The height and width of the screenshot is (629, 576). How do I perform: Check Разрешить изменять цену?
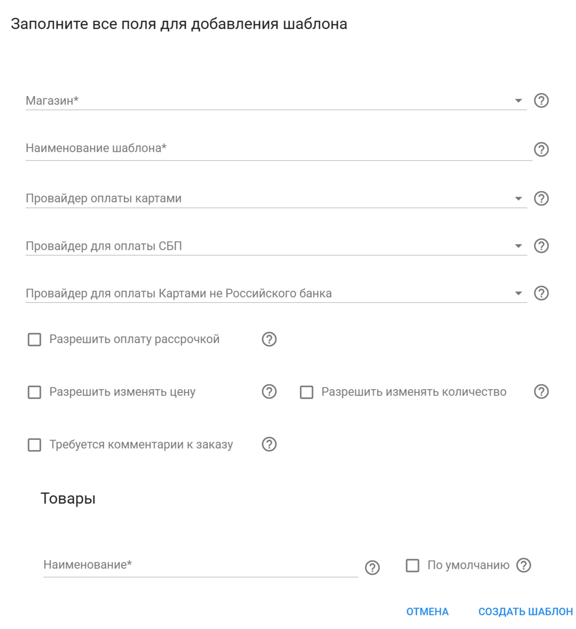(35, 392)
